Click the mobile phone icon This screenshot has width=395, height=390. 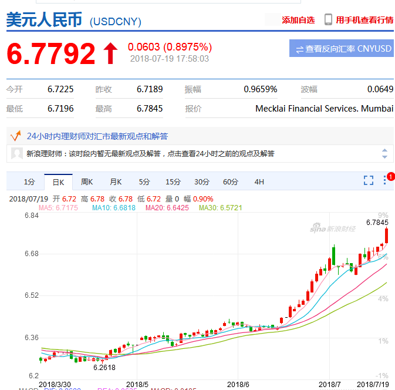click(328, 19)
